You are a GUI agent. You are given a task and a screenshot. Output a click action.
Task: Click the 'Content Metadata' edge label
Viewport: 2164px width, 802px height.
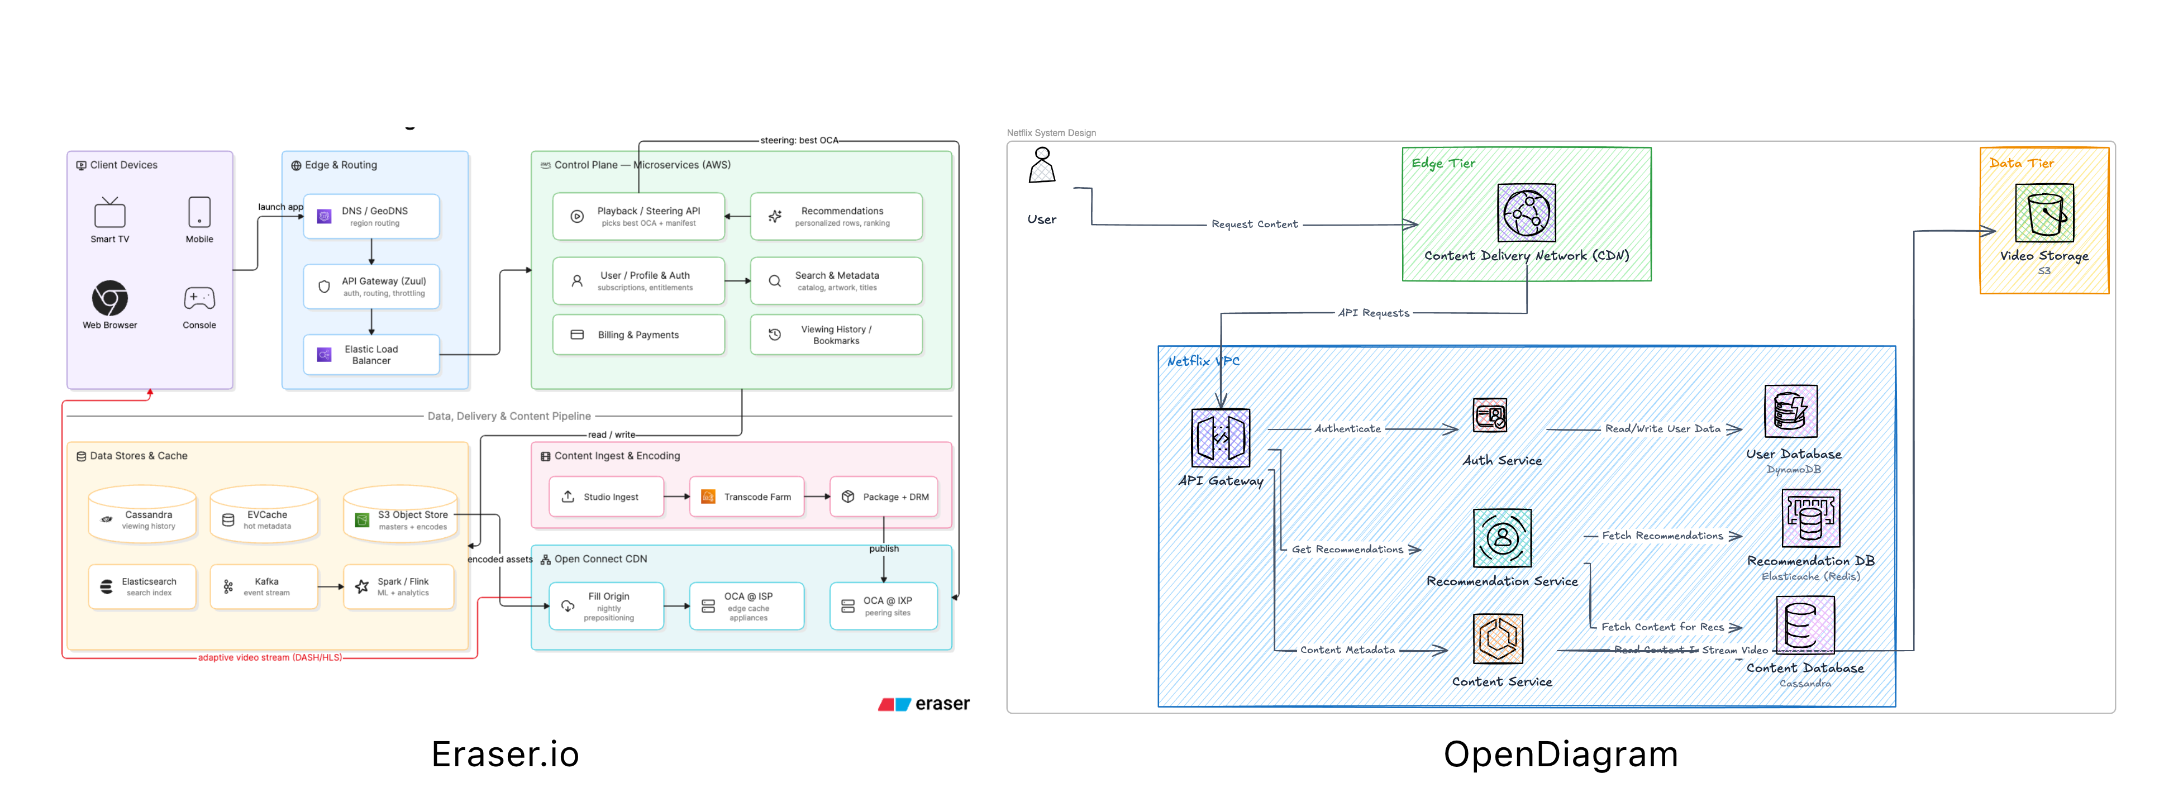click(1347, 650)
